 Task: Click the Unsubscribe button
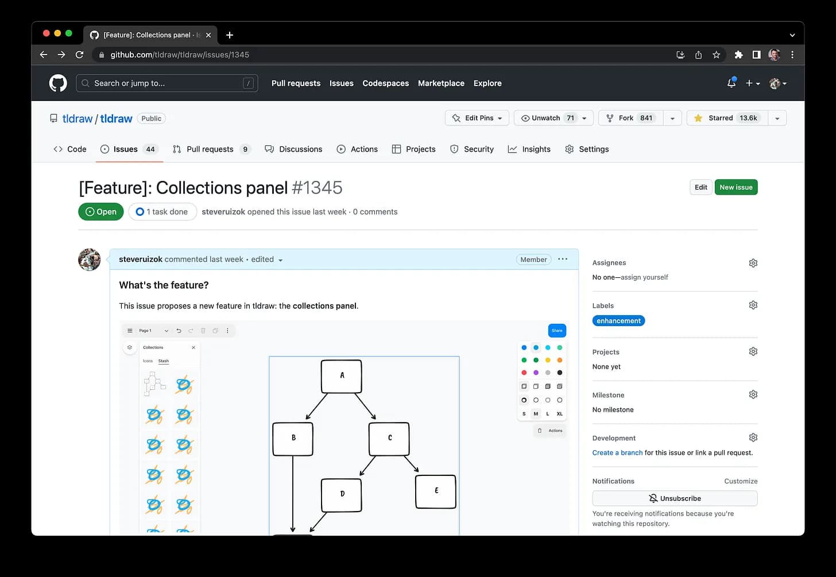click(x=675, y=498)
